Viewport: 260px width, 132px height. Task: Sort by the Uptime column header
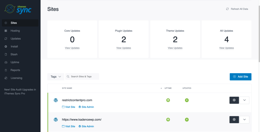168,88
